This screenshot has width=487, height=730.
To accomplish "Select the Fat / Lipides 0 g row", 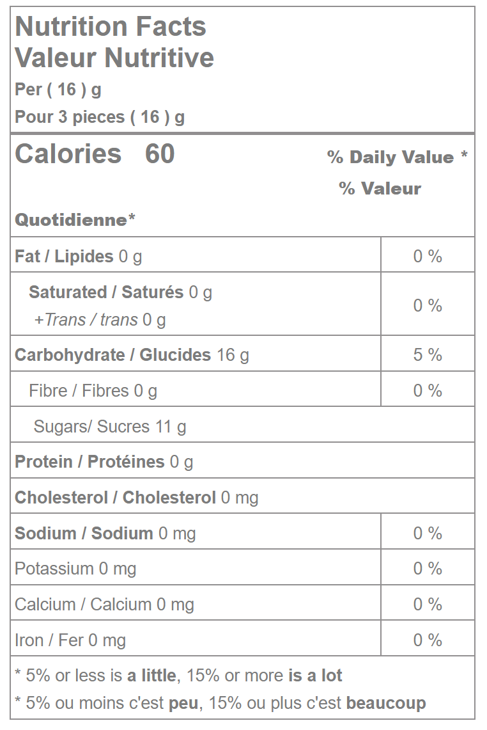I will tap(79, 257).
